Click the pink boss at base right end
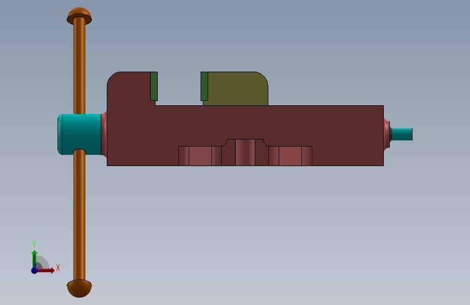Viewport: 470px width, 305px height. point(387,134)
